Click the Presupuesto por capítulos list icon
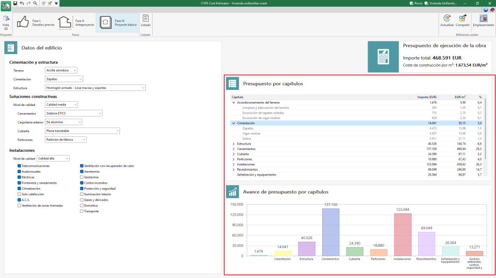Viewport: 496px width, 278px height. coord(232,83)
